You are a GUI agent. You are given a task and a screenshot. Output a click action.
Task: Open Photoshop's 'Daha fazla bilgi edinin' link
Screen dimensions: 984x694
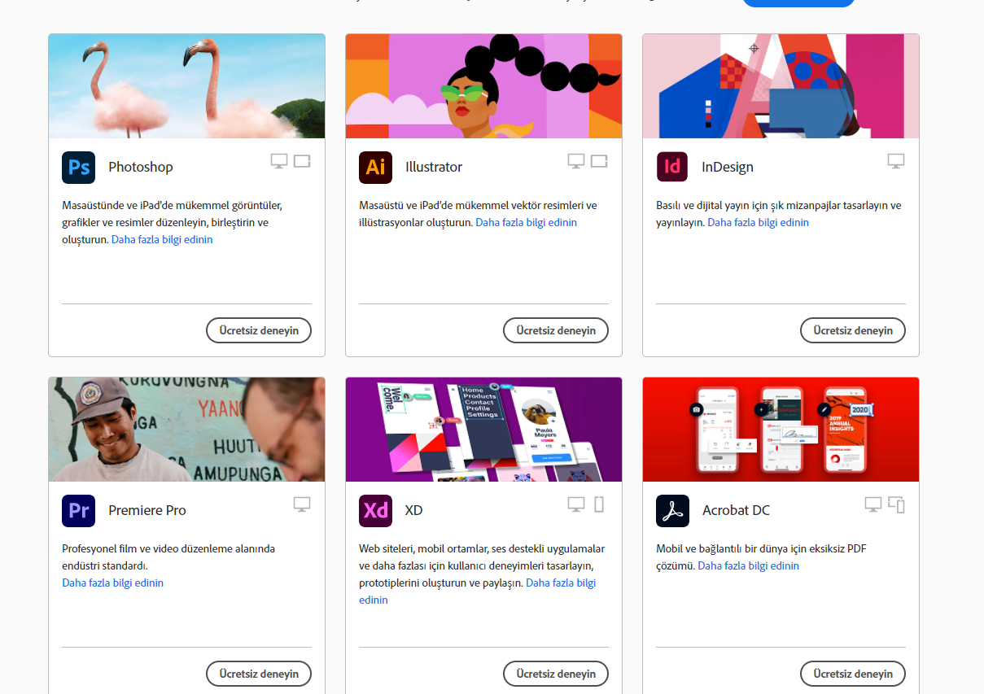(162, 239)
